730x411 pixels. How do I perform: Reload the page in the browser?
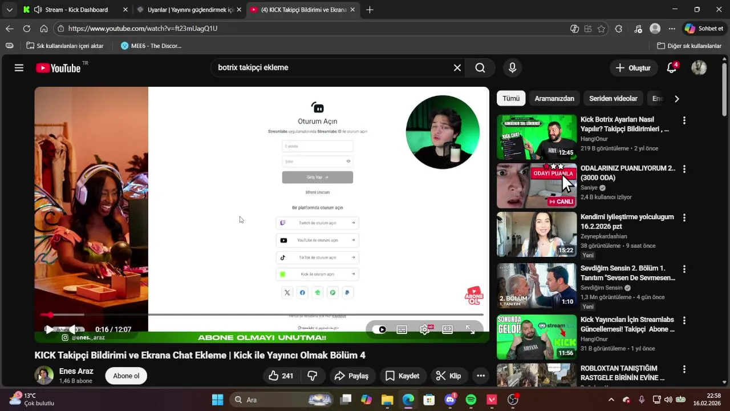27,29
